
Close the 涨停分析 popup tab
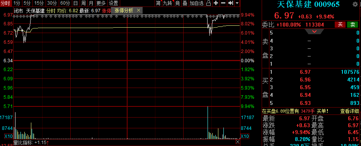click(138, 10)
